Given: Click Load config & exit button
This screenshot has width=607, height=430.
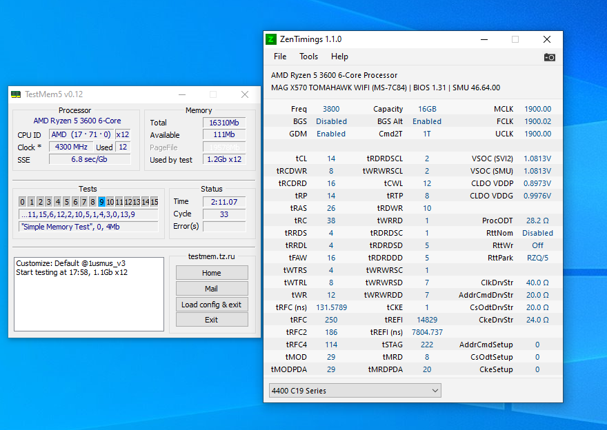Looking at the screenshot, I should click(212, 305).
